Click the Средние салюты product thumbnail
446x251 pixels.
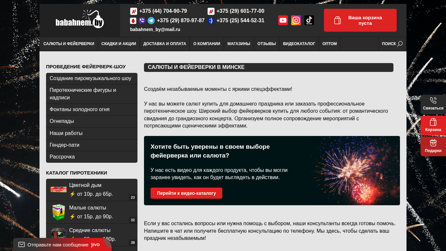[x=58, y=234]
